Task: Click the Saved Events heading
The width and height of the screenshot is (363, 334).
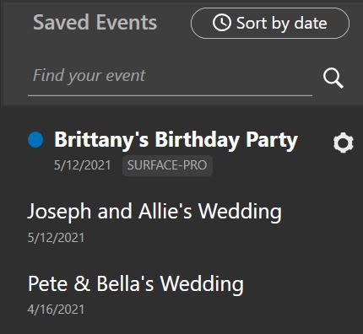Action: click(x=95, y=23)
